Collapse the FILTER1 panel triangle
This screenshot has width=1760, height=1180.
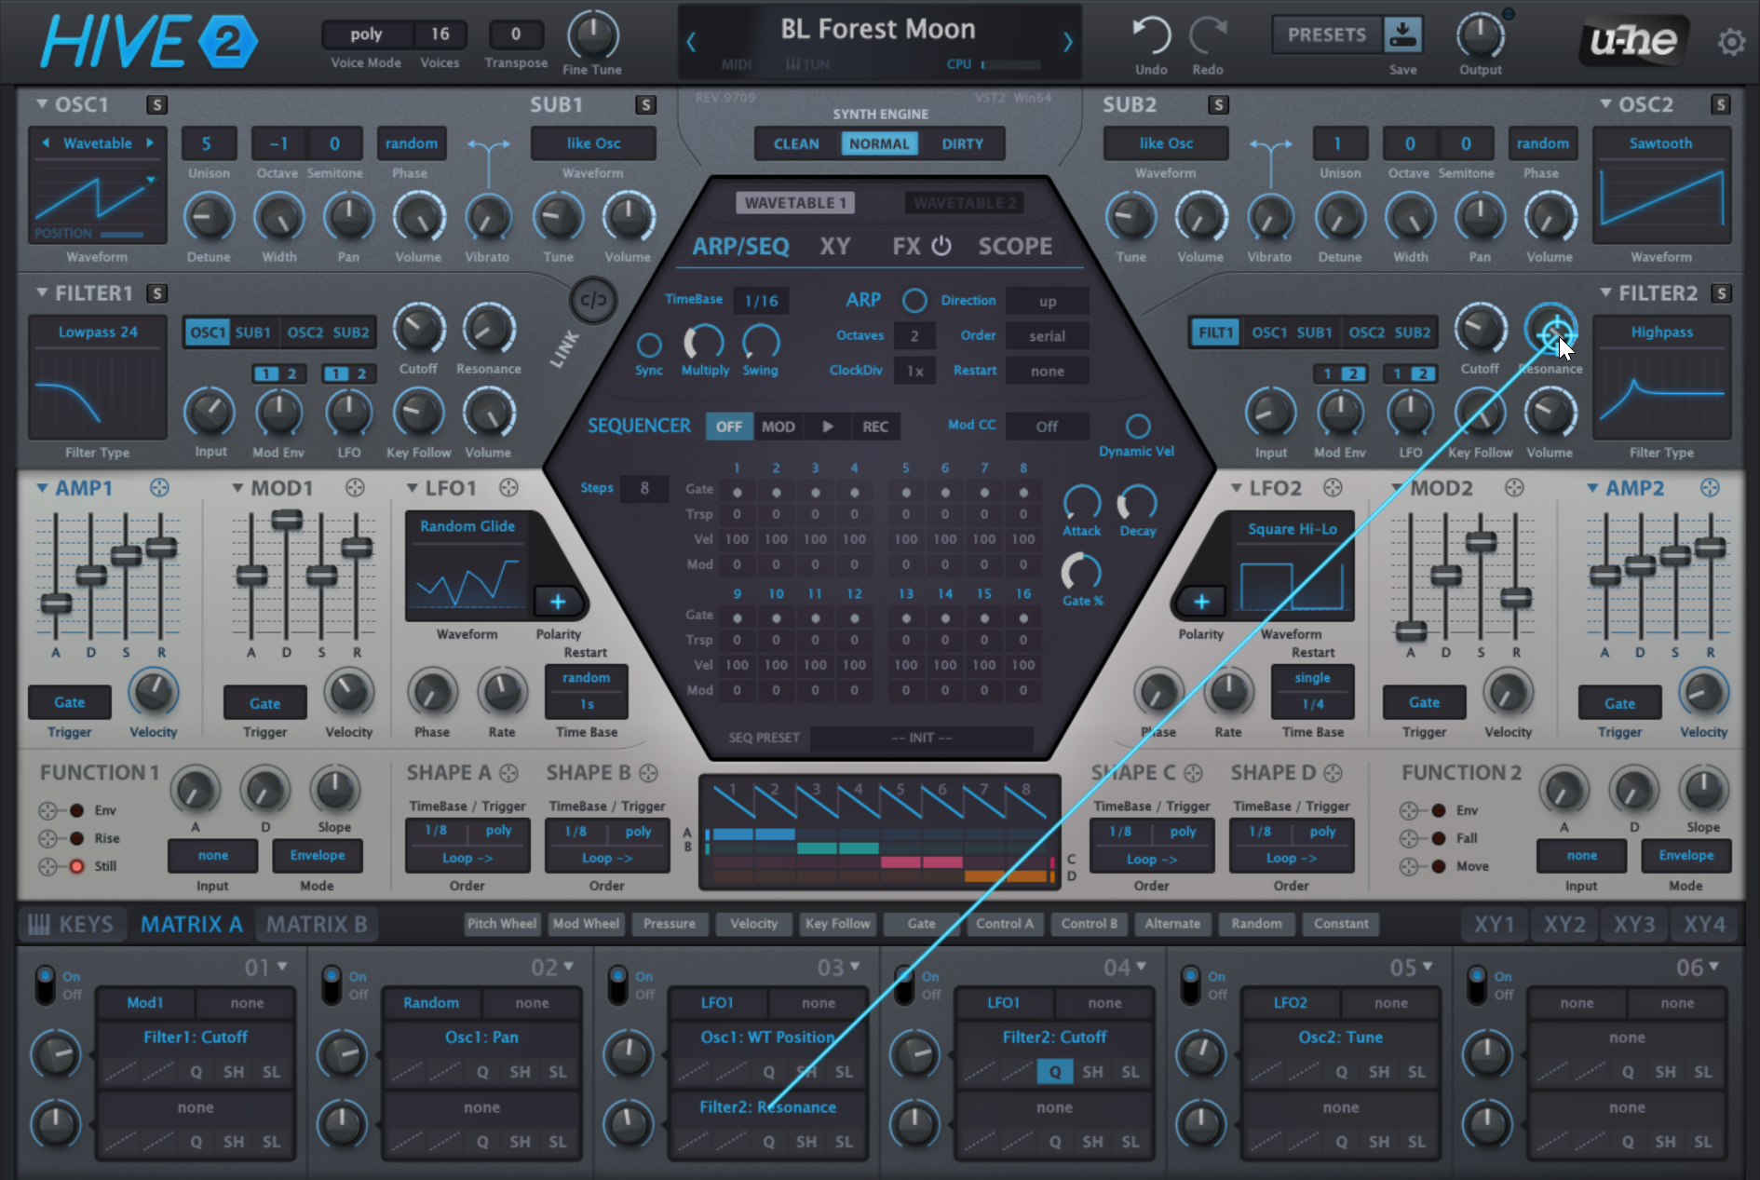point(42,292)
